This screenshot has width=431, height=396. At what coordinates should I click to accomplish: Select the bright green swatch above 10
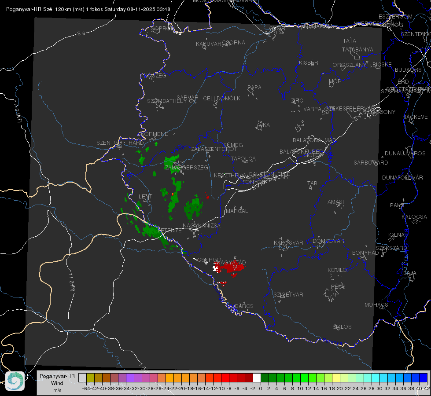pyautogui.click(x=304, y=378)
